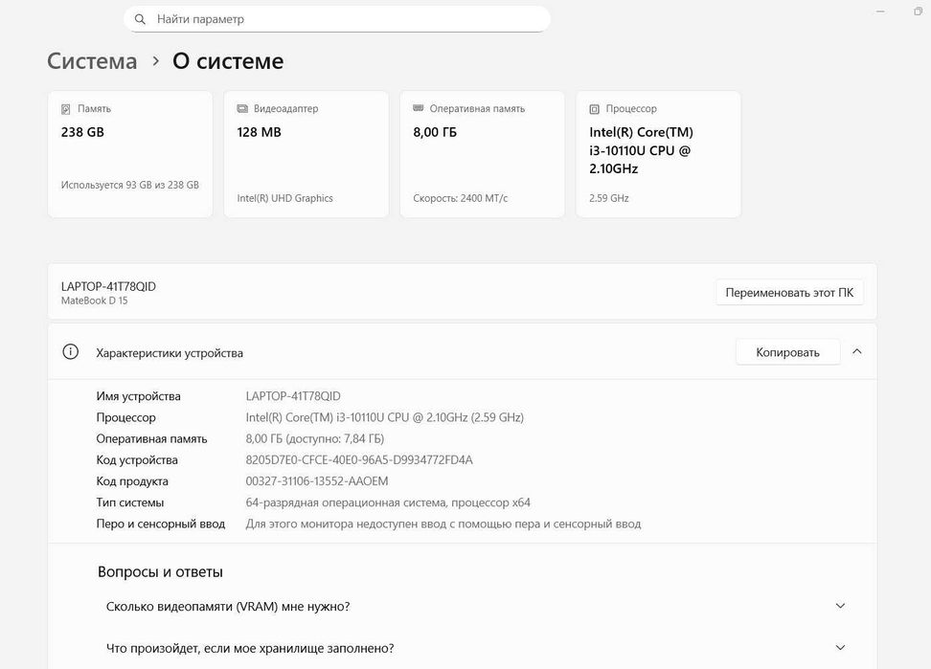Click the breadcrumb arrow after Система
This screenshot has height=669, width=931.
(155, 61)
